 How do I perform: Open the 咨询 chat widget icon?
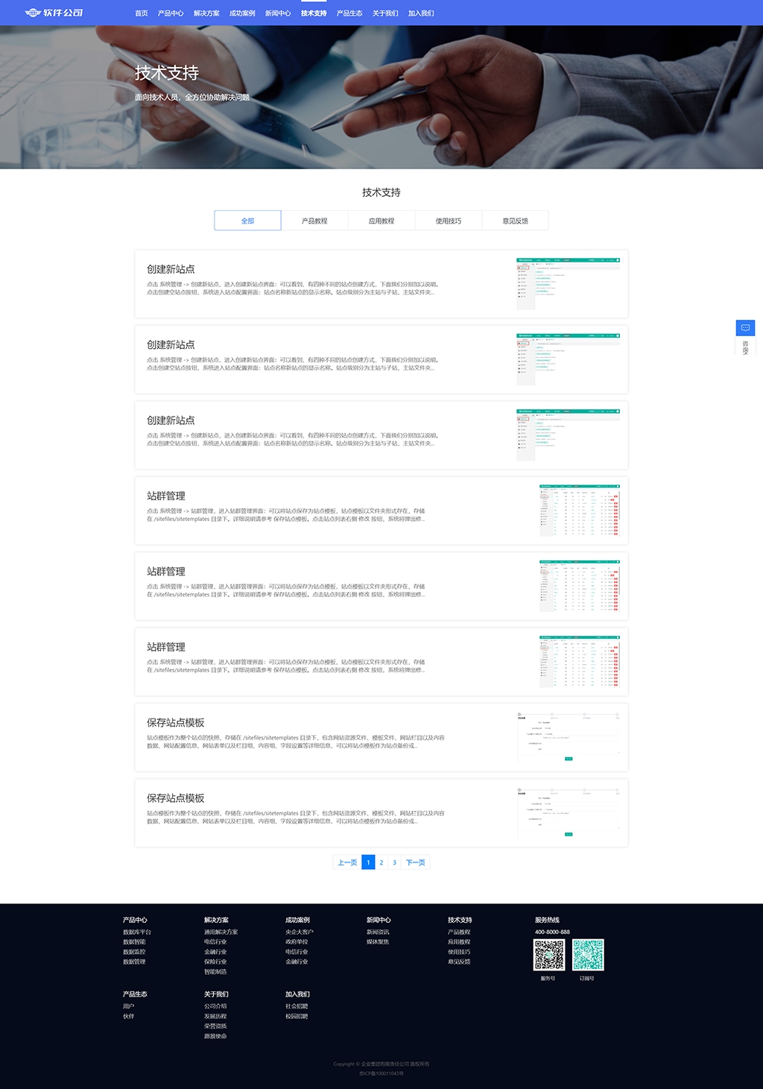click(745, 328)
